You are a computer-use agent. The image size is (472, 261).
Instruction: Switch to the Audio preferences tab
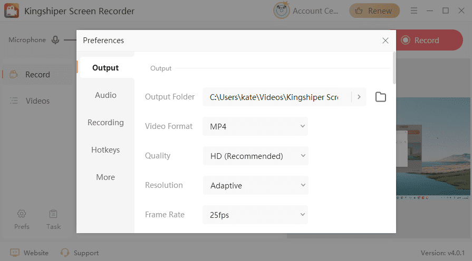(105, 95)
